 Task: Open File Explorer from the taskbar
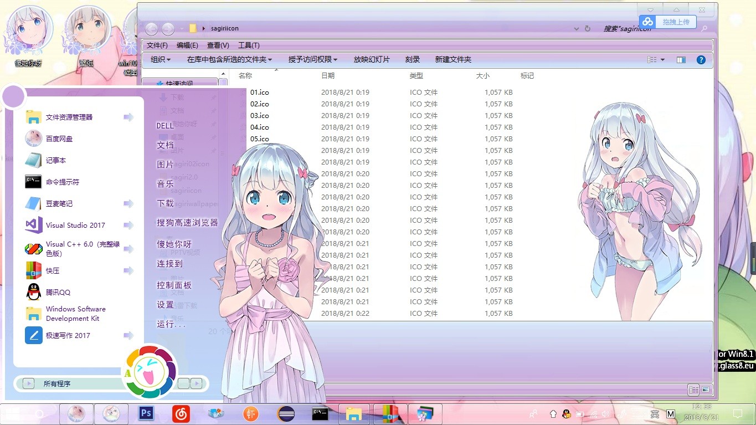point(354,413)
